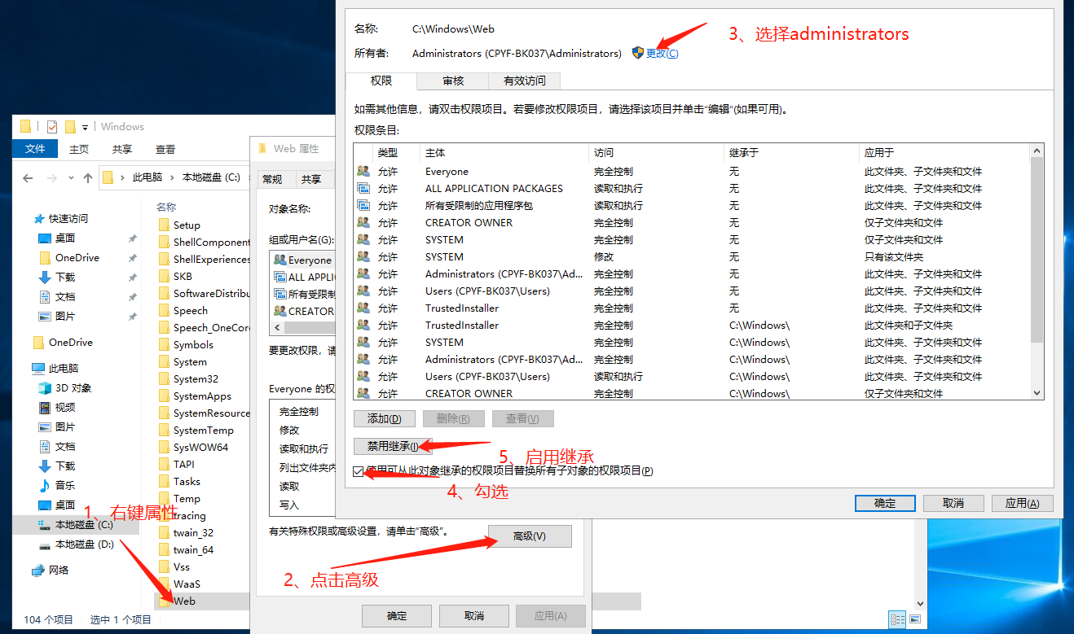This screenshot has height=634, width=1074.
Task: Select the TAPI folder name
Action: pos(184,465)
